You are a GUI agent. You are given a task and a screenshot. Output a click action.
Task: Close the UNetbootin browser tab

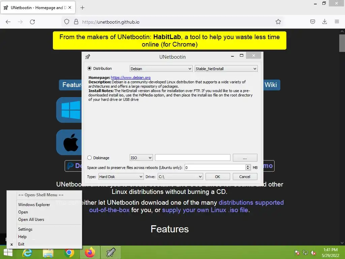click(70, 7)
